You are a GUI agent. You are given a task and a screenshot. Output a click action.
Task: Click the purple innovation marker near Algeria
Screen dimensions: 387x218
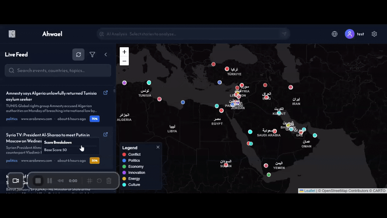point(124,83)
